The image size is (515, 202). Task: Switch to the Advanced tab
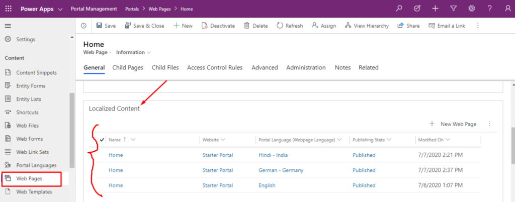[265, 67]
